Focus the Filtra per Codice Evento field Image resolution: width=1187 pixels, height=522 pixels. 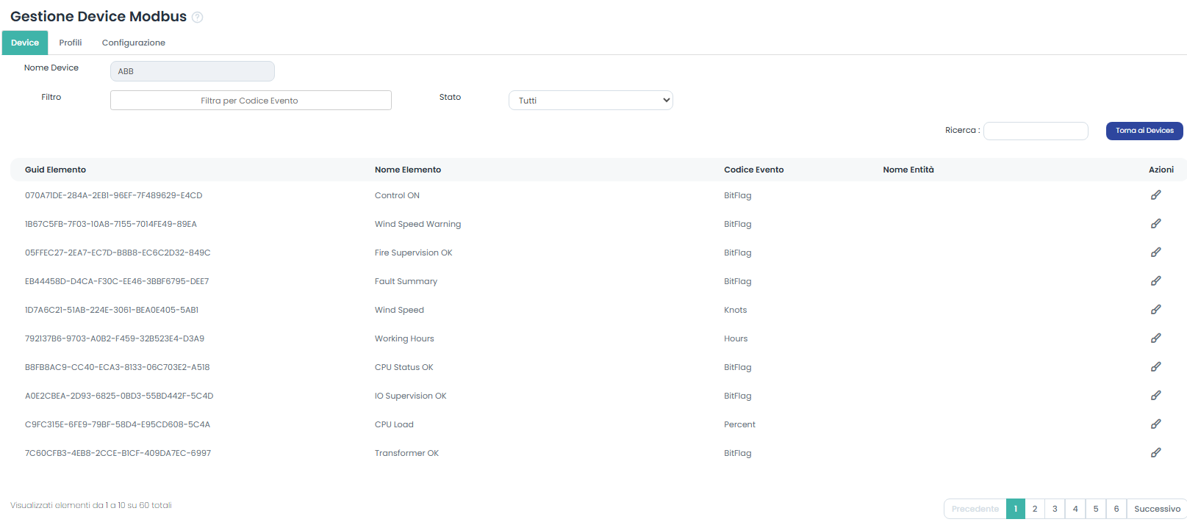(x=251, y=101)
